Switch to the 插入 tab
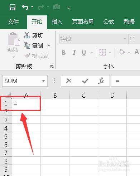This screenshot has height=176, width=140. (57, 22)
